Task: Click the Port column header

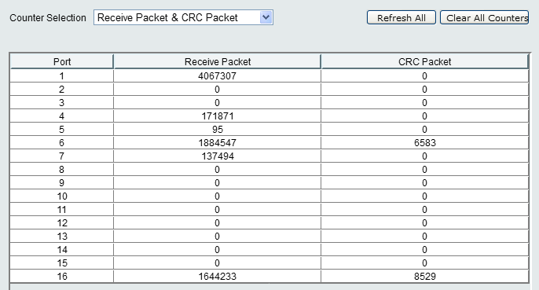Action: click(62, 61)
